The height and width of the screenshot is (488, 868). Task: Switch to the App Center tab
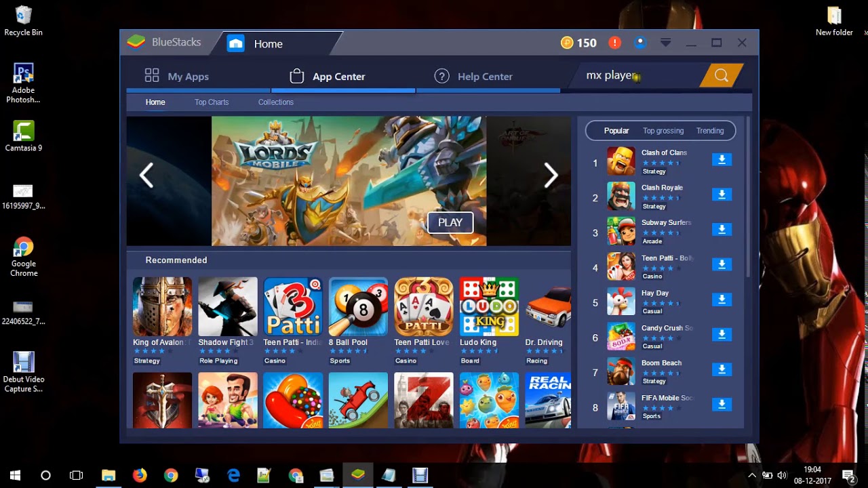point(328,77)
